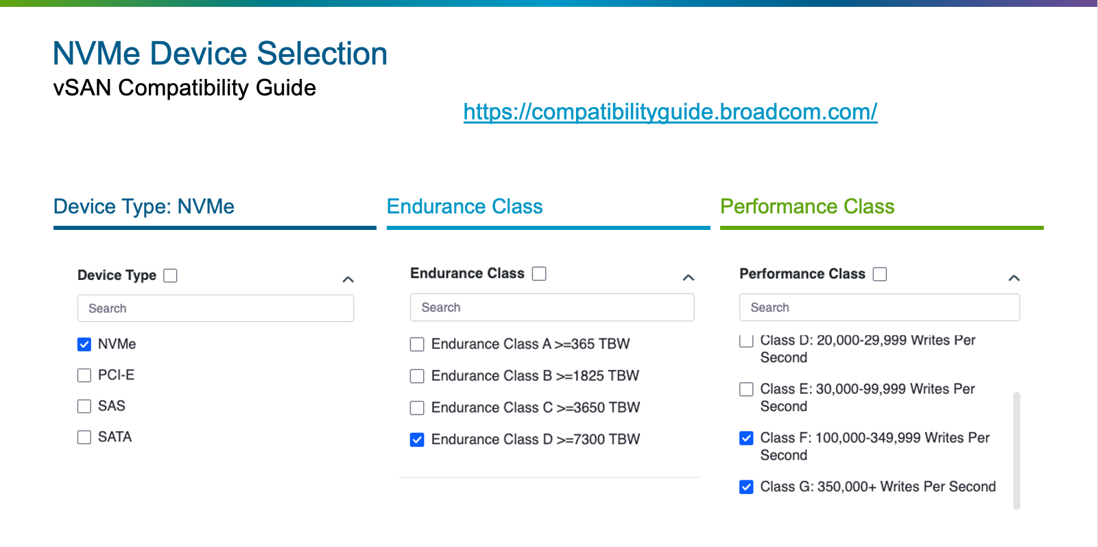
Task: Collapse the Device Type filter chevron
Action: pyautogui.click(x=348, y=279)
